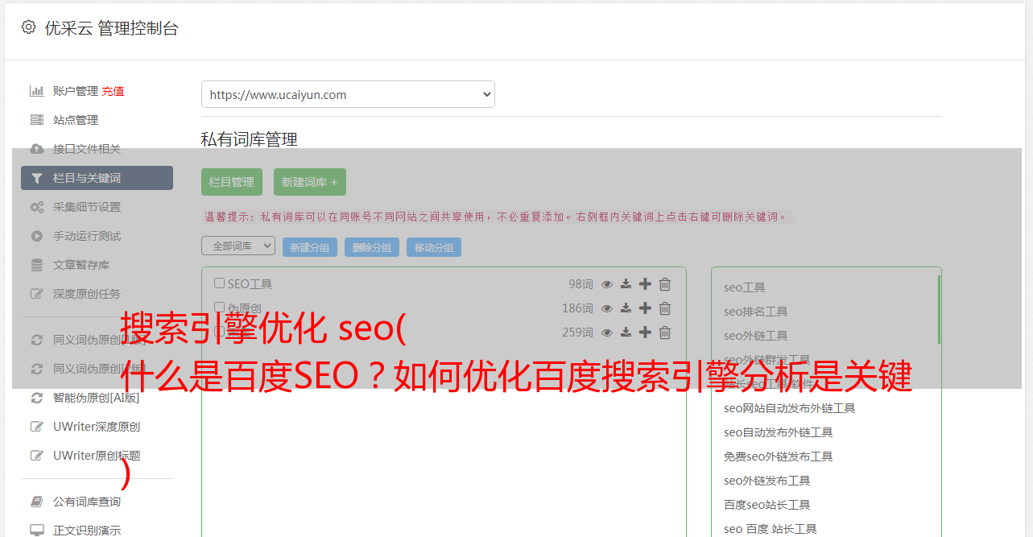The width and height of the screenshot is (1033, 537).
Task: Select keyword seo外链工具 in right list
Action: pyautogui.click(x=756, y=336)
